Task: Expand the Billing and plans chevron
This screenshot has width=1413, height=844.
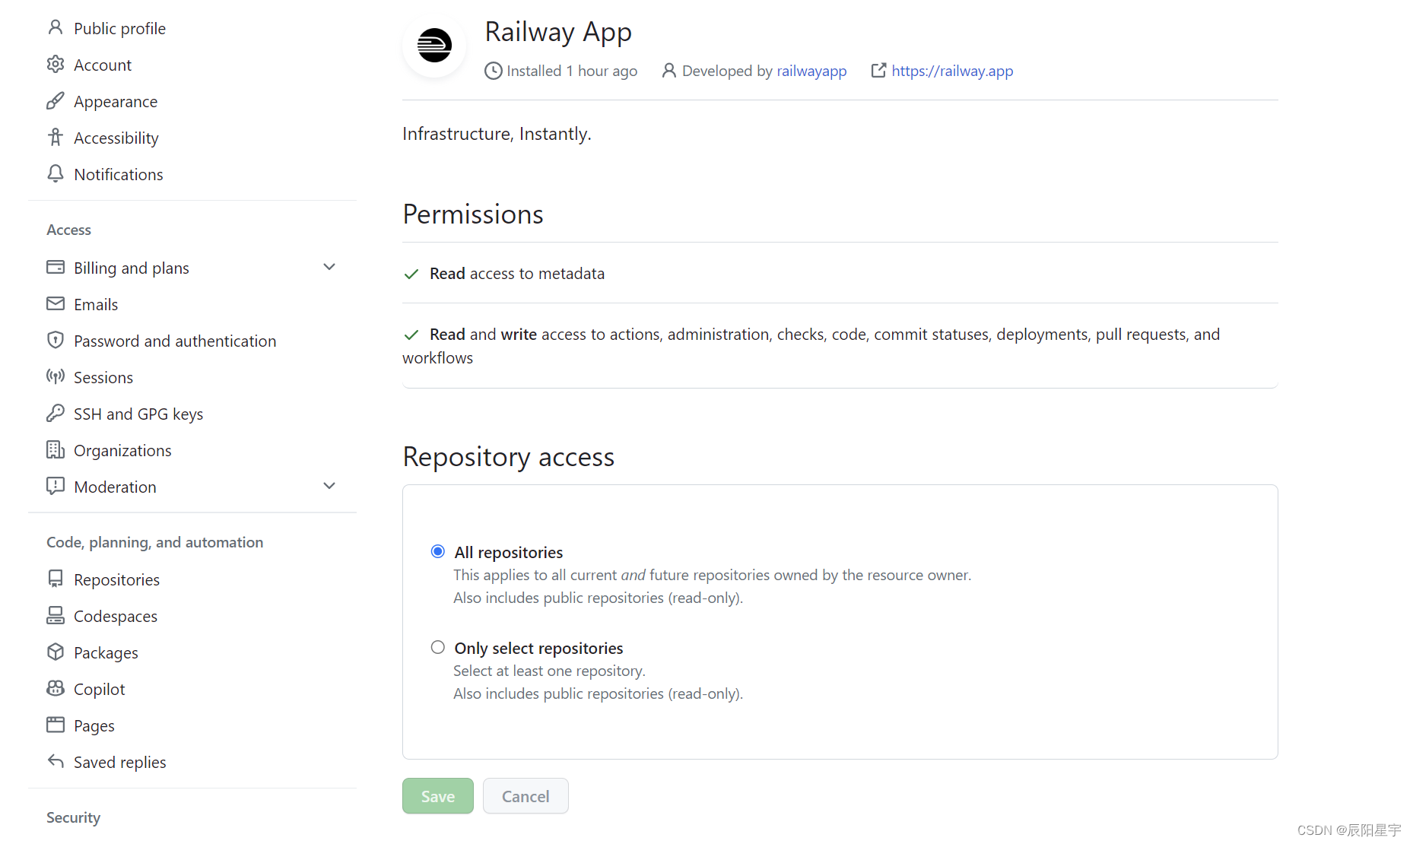Action: point(329,267)
